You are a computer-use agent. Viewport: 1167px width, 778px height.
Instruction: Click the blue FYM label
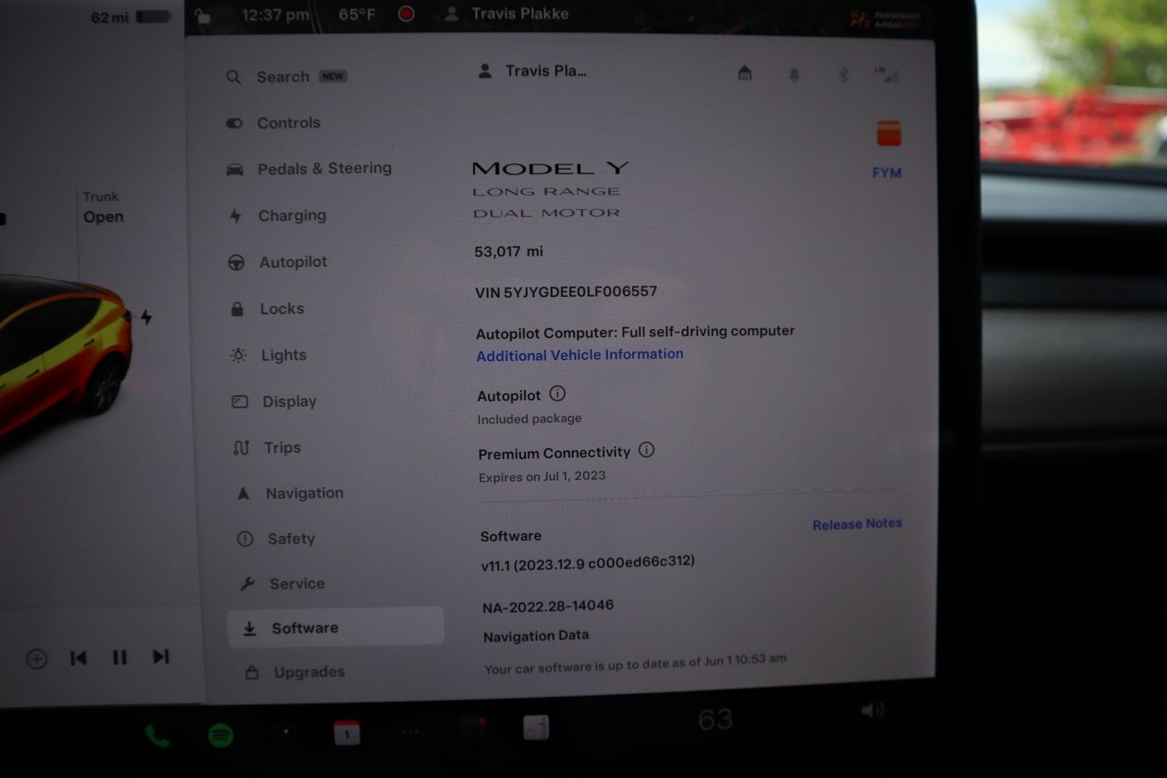[x=887, y=172]
